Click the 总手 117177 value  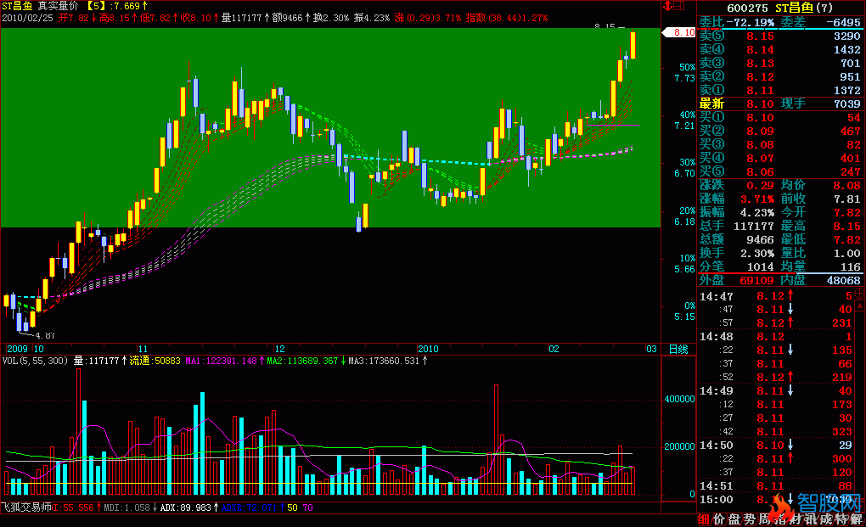click(753, 227)
